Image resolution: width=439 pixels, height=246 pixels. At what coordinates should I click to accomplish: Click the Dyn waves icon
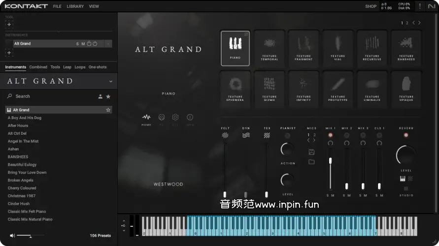[x=246, y=135]
